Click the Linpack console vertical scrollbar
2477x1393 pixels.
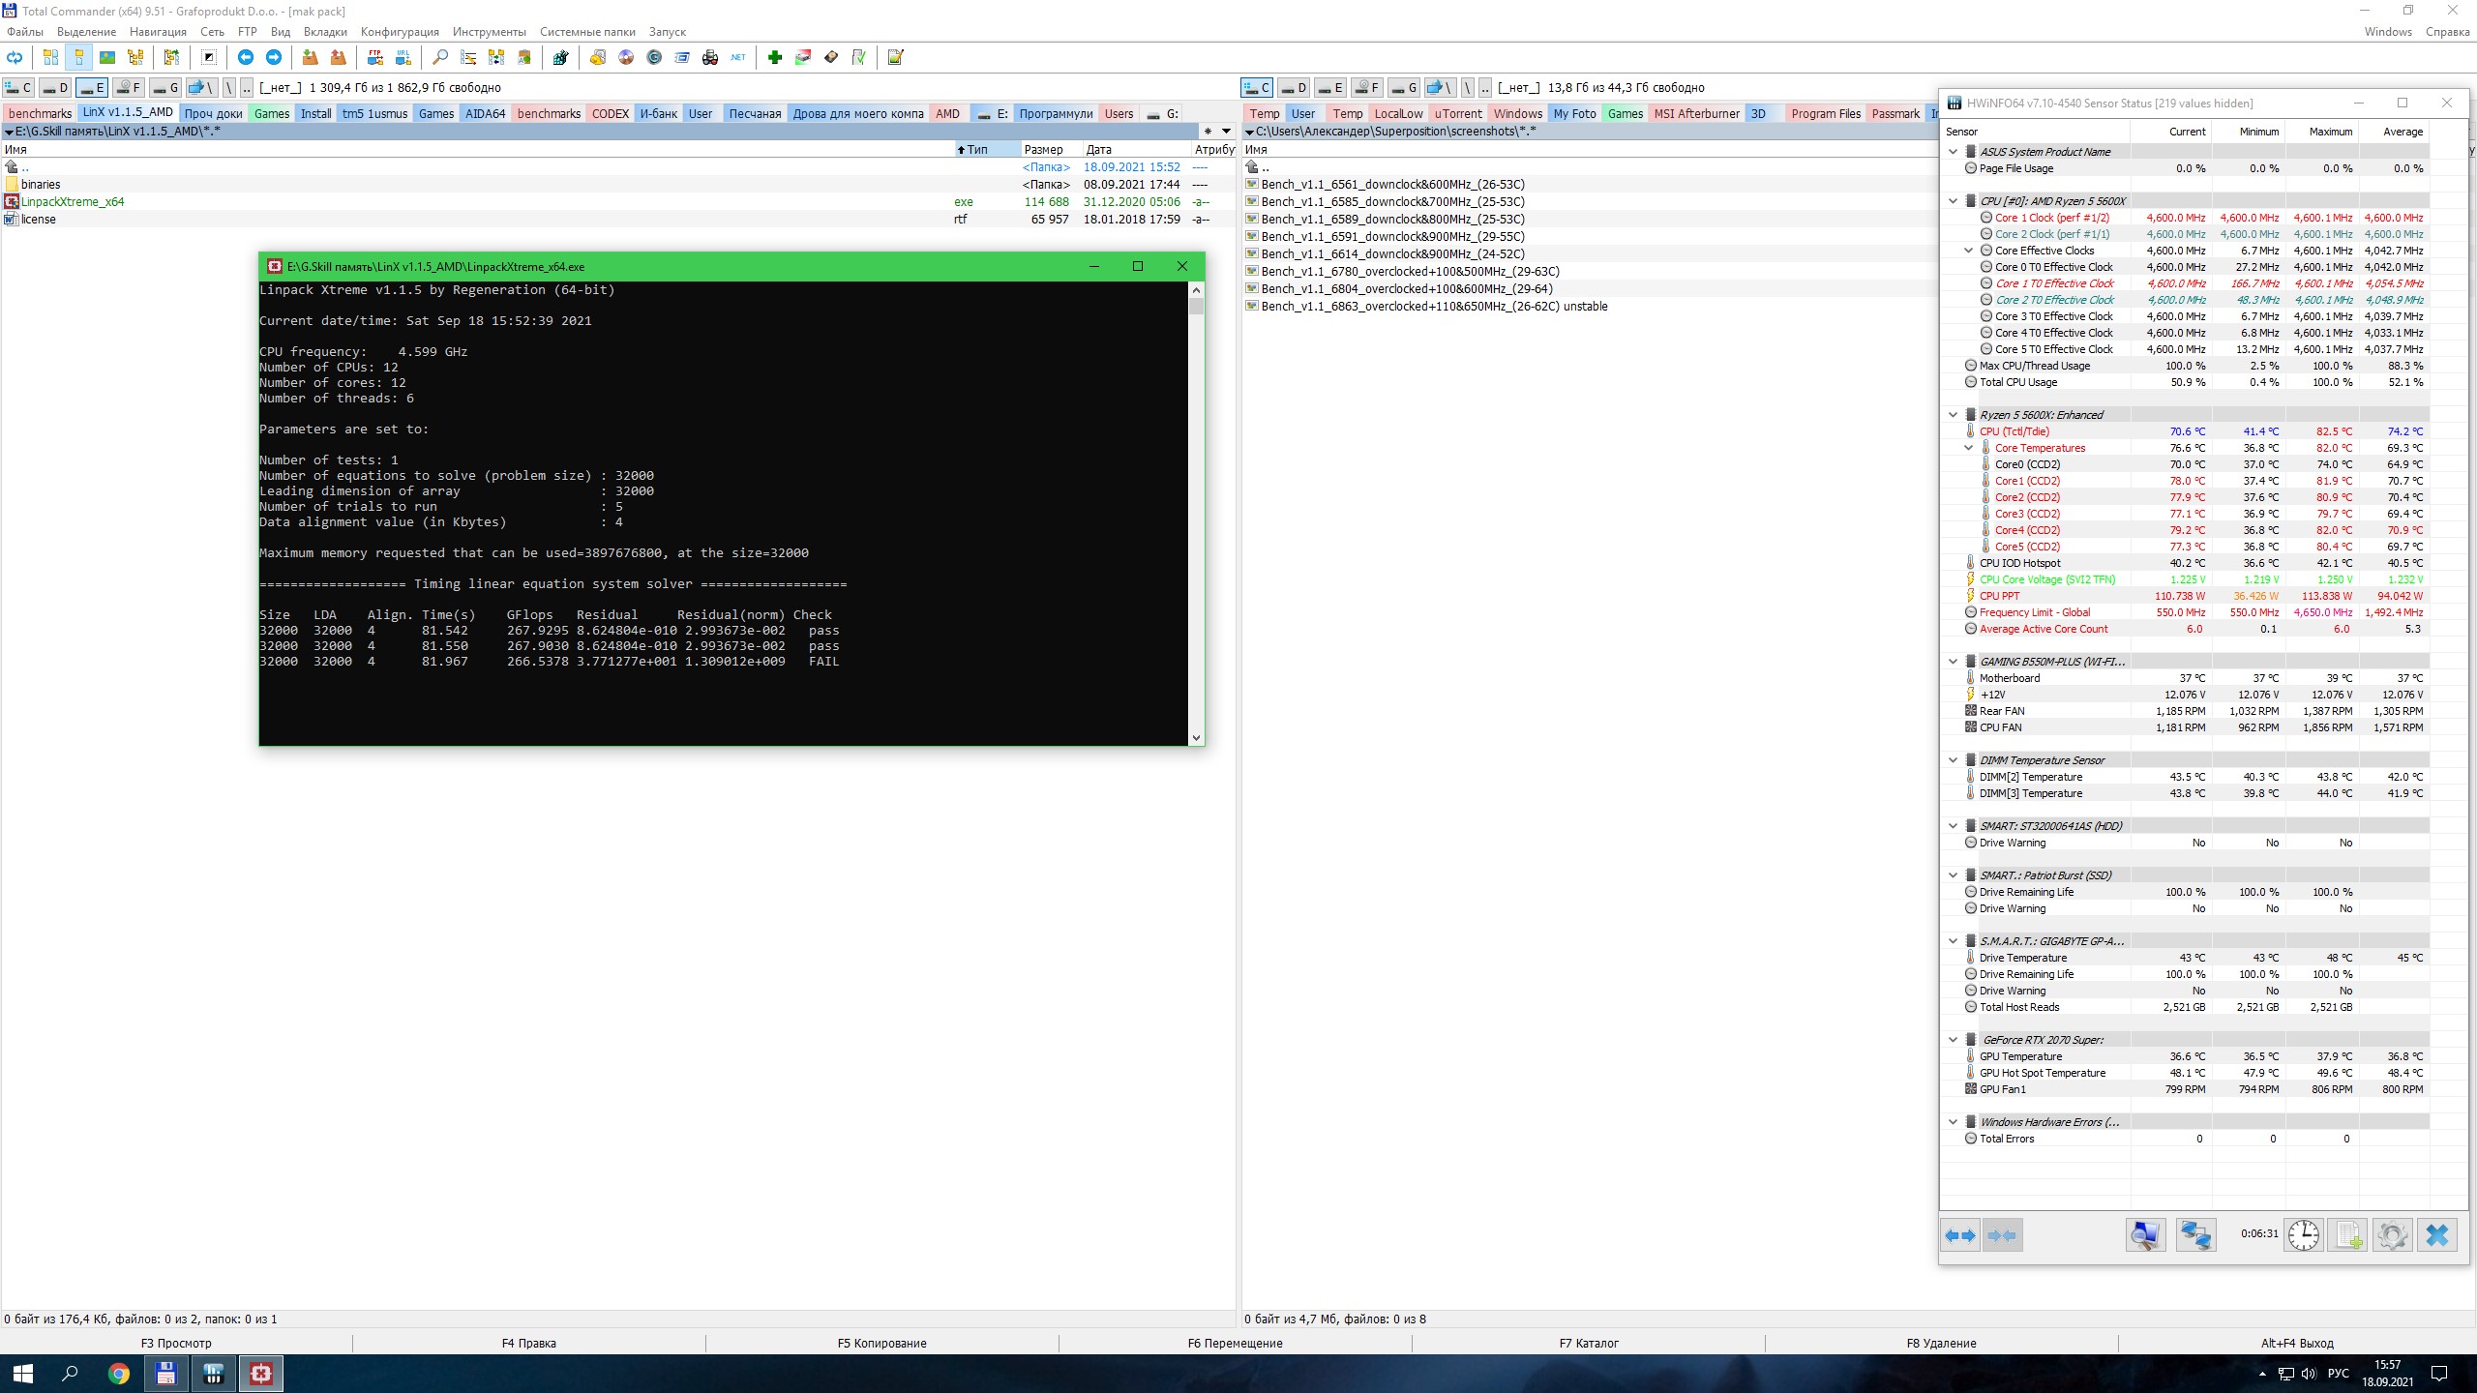pos(1197,513)
